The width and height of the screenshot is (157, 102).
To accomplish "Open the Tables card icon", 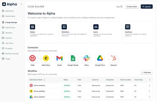I will click(32, 27).
